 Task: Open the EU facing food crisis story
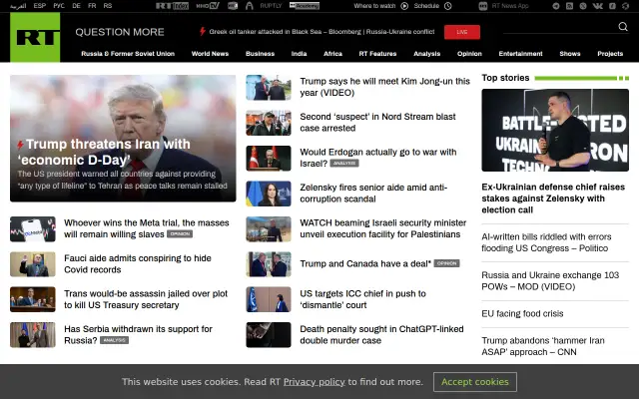pyautogui.click(x=522, y=313)
